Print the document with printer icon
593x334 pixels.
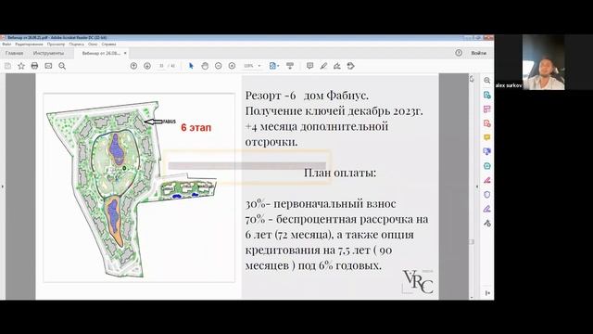pos(35,66)
